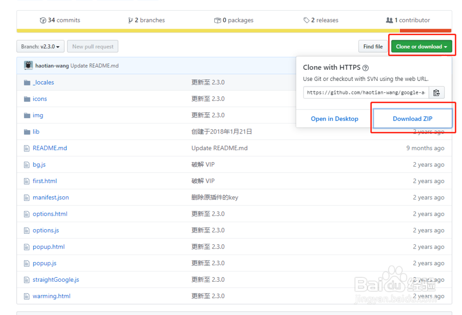Viewport: 462px width, 315px height.
Task: Click the straightGoogle.js file icon
Action: pyautogui.click(x=27, y=279)
